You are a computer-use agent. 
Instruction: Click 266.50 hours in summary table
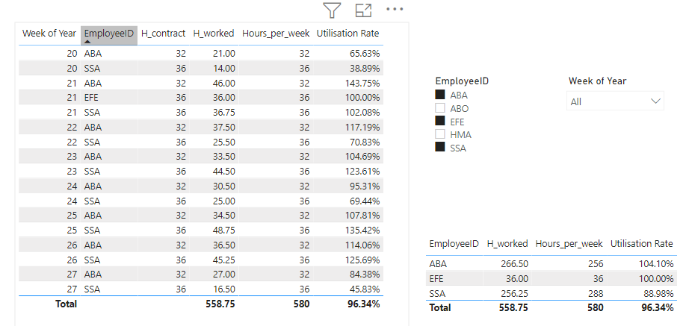tap(515, 263)
